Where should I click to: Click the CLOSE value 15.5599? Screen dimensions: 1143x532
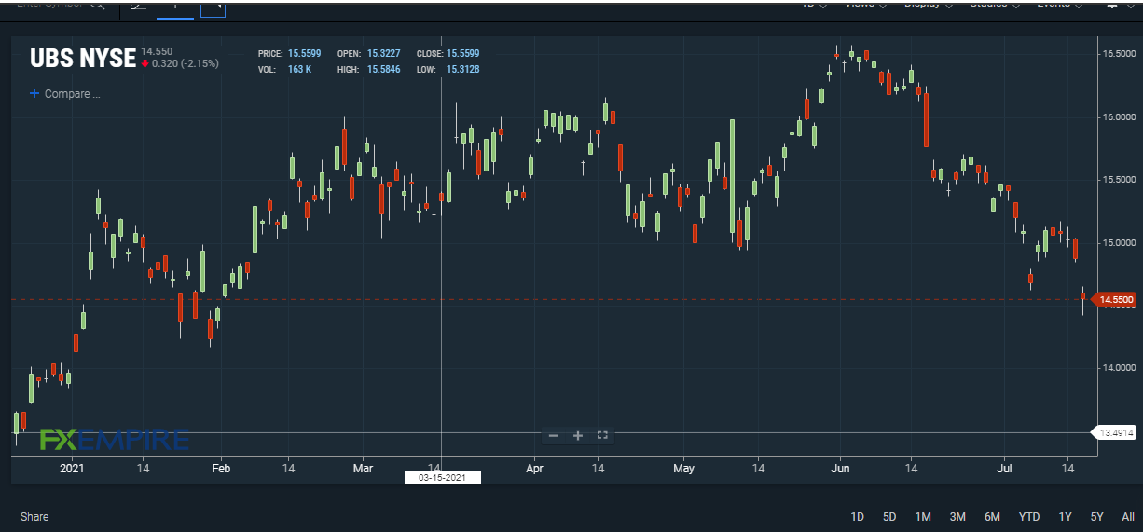click(x=463, y=54)
